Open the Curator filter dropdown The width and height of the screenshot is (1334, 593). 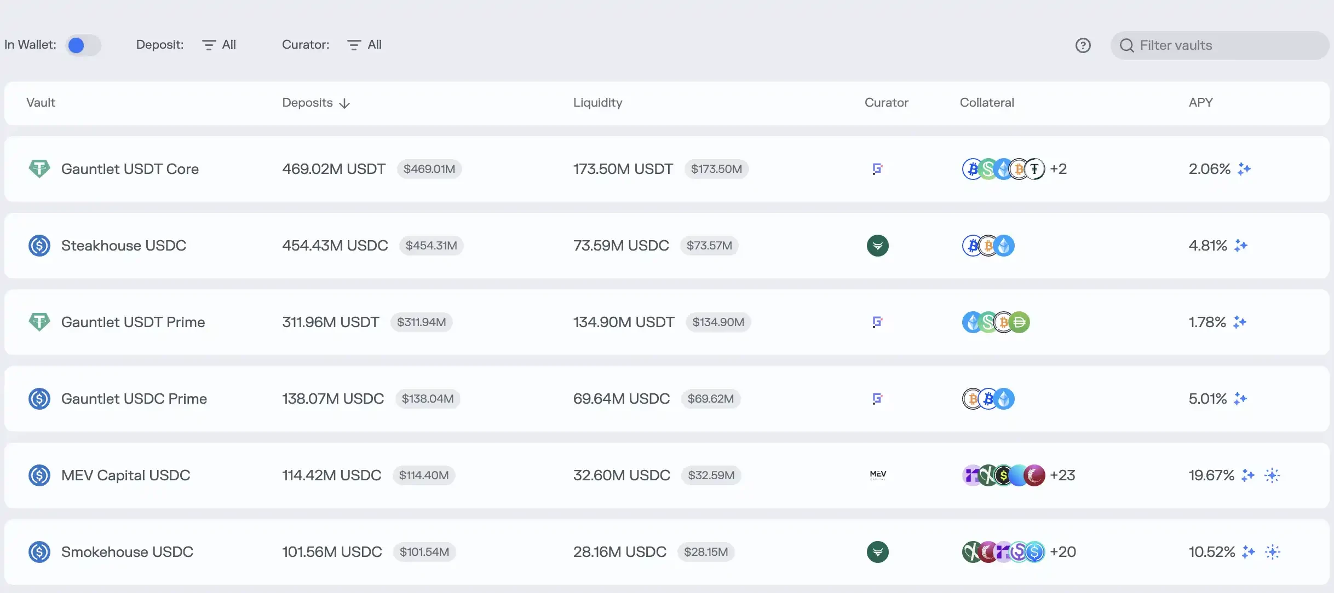point(365,45)
